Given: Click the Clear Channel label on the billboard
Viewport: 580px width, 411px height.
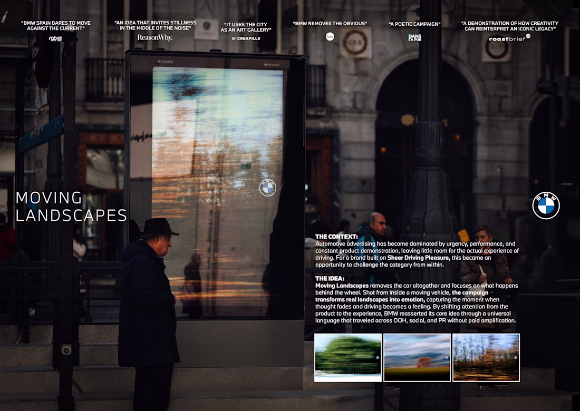Looking at the screenshot, I should click(x=272, y=65).
